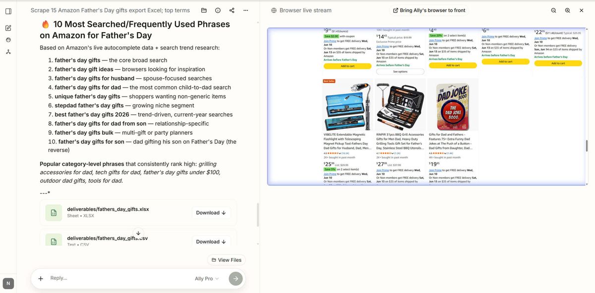595x293 pixels.
Task: Click the globe icon beside Browser live stream
Action: point(274,10)
